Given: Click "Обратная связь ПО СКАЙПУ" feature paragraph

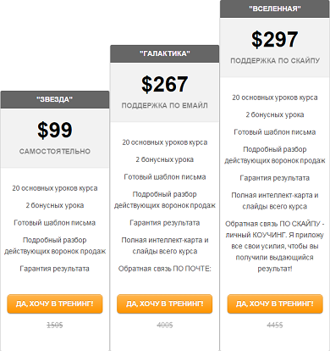Looking at the screenshot, I should point(275,246).
